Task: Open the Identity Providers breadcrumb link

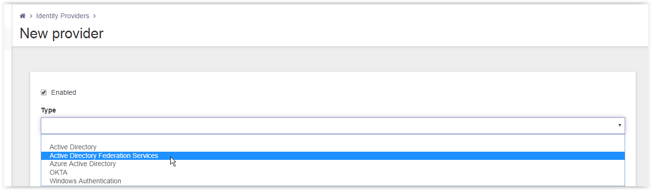Action: click(x=63, y=16)
